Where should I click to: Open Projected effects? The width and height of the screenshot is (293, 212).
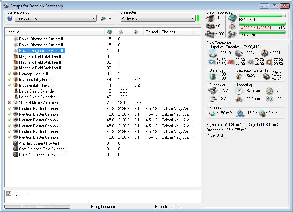coord(169,207)
